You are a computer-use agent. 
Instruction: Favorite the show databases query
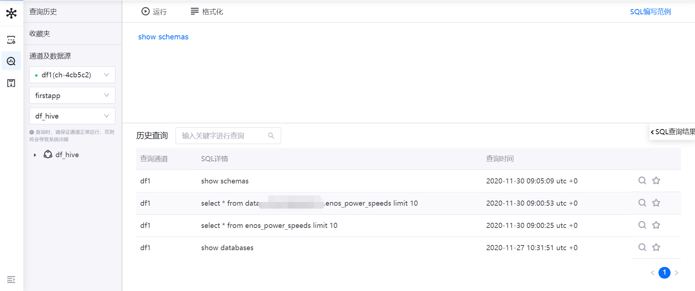(x=656, y=247)
